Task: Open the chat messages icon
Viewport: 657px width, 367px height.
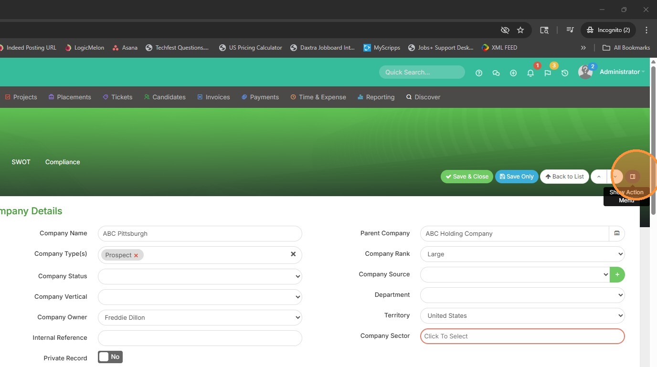Action: tap(496, 73)
